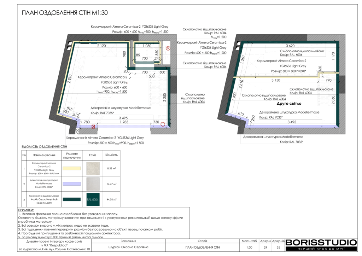The height and width of the screenshot is (256, 362).
Task: Click the grey ceramic tile sketch in row 1
Action: click(93, 168)
